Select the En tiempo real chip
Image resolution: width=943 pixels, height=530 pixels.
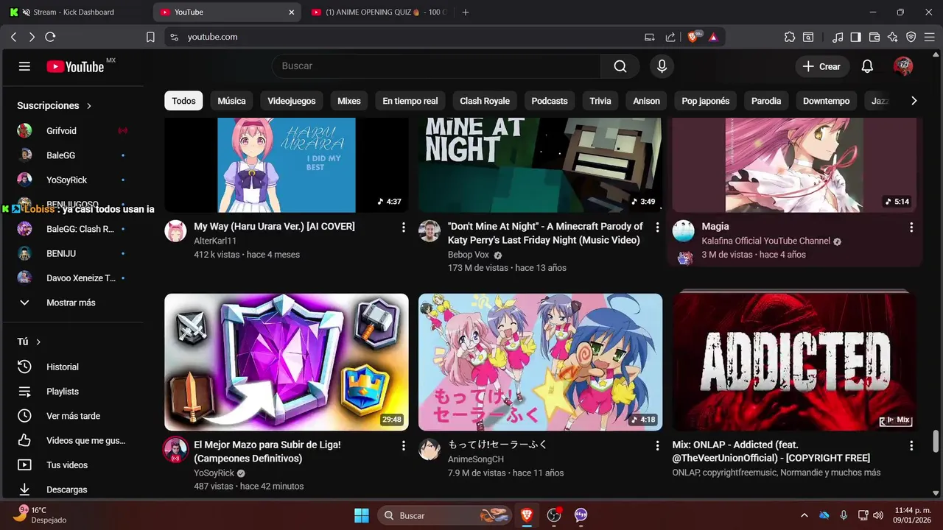[x=410, y=101]
